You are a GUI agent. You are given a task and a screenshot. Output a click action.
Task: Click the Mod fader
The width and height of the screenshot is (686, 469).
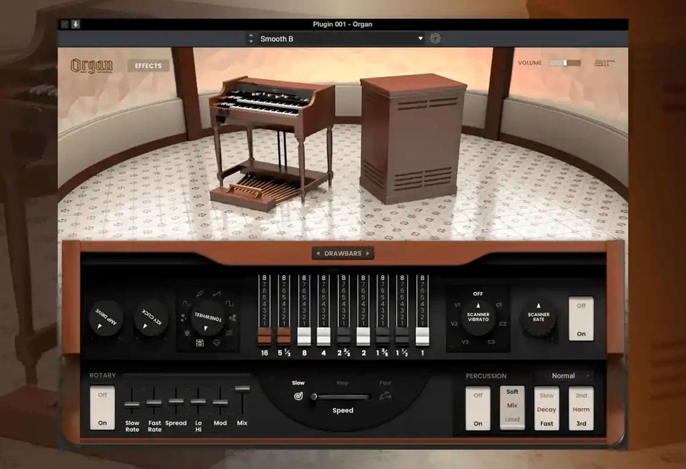221,402
